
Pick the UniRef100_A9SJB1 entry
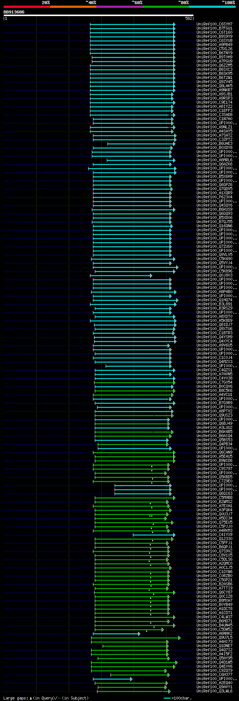click(x=214, y=94)
